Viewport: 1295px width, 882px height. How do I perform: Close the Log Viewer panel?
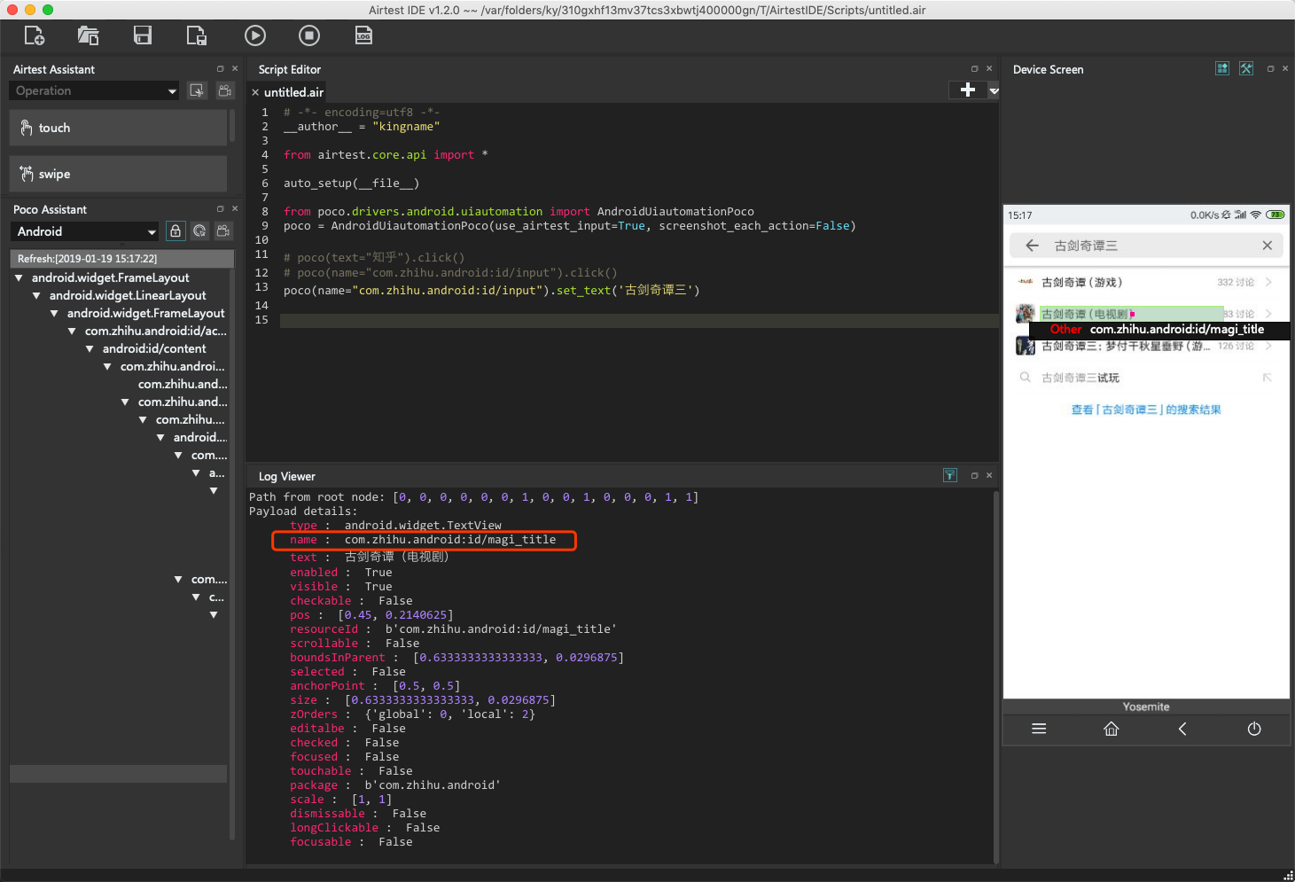[x=989, y=475]
